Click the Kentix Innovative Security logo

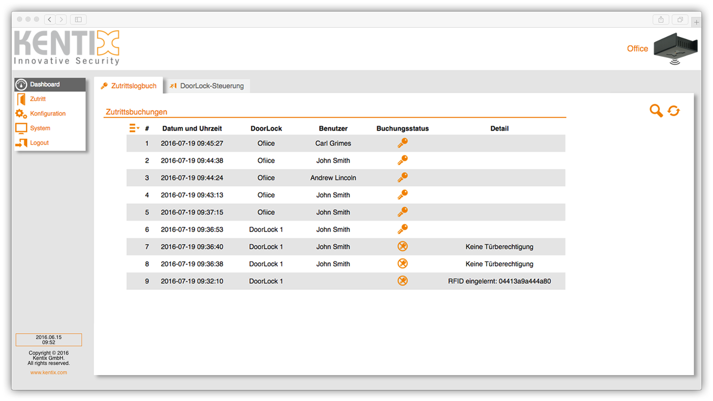pyautogui.click(x=67, y=48)
